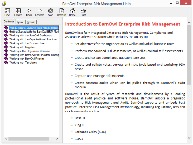This screenshot has width=193, height=145.
Task: Click the topic pane vertical scrollbar thumb
Action: pos(189,55)
